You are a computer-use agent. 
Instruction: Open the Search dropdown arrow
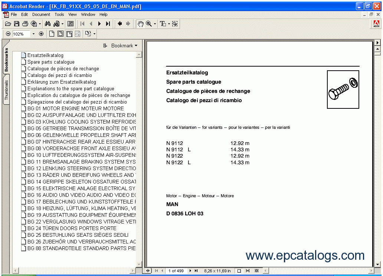(x=62, y=24)
